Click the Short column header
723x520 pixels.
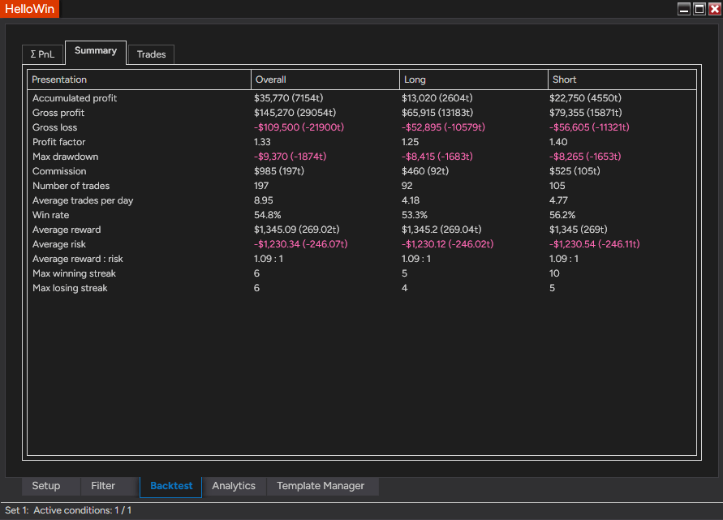click(622, 80)
